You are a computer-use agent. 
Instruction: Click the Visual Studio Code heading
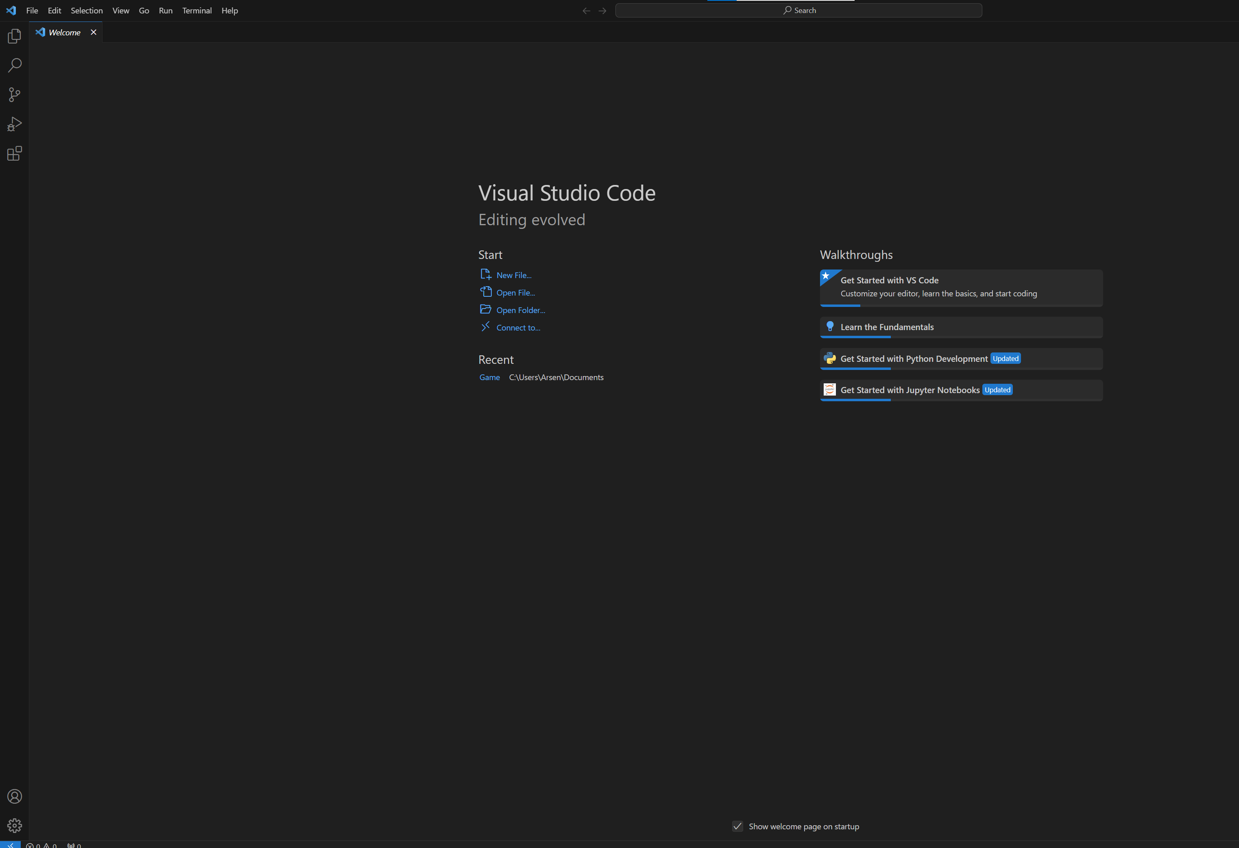click(567, 193)
